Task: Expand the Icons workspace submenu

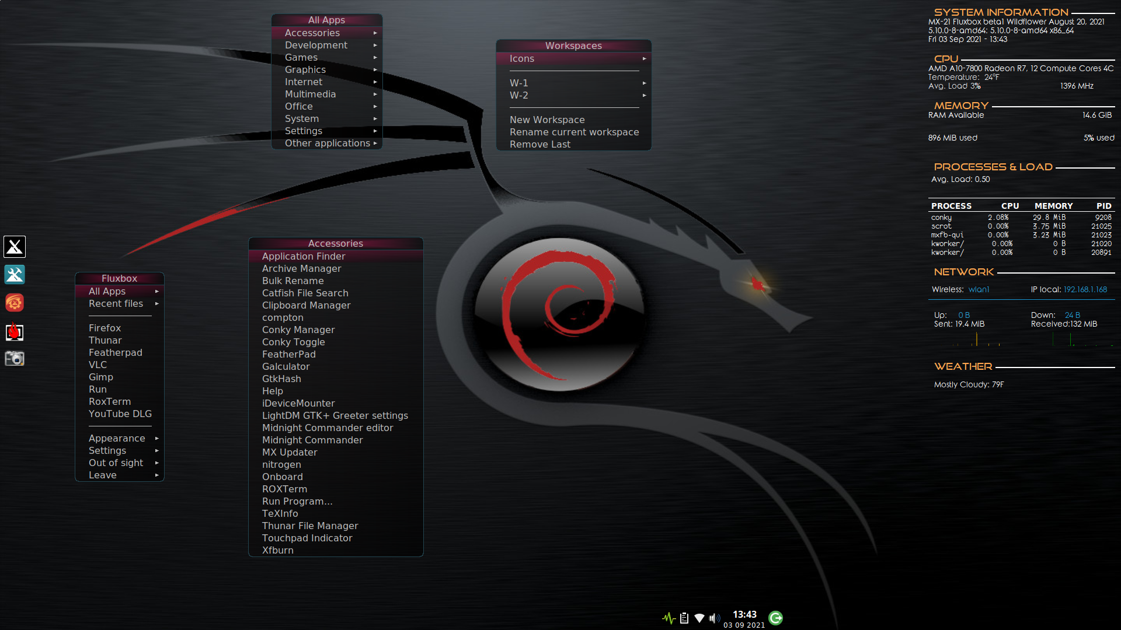Action: tap(573, 58)
